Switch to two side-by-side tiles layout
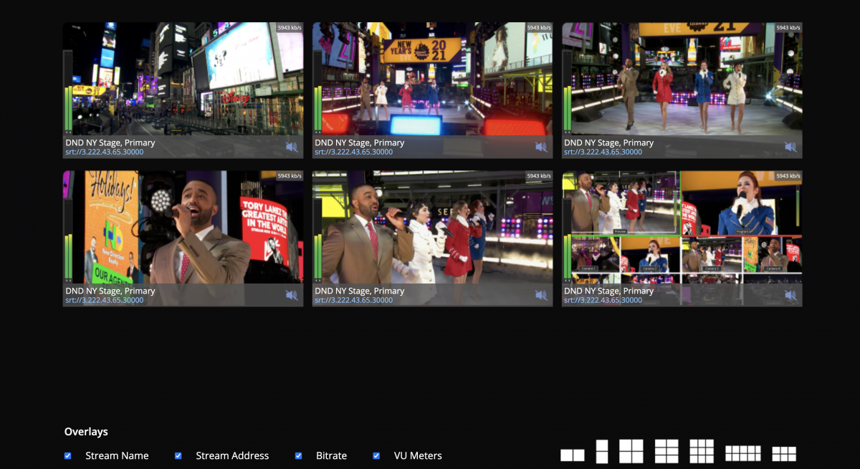This screenshot has width=860, height=469. (x=573, y=455)
